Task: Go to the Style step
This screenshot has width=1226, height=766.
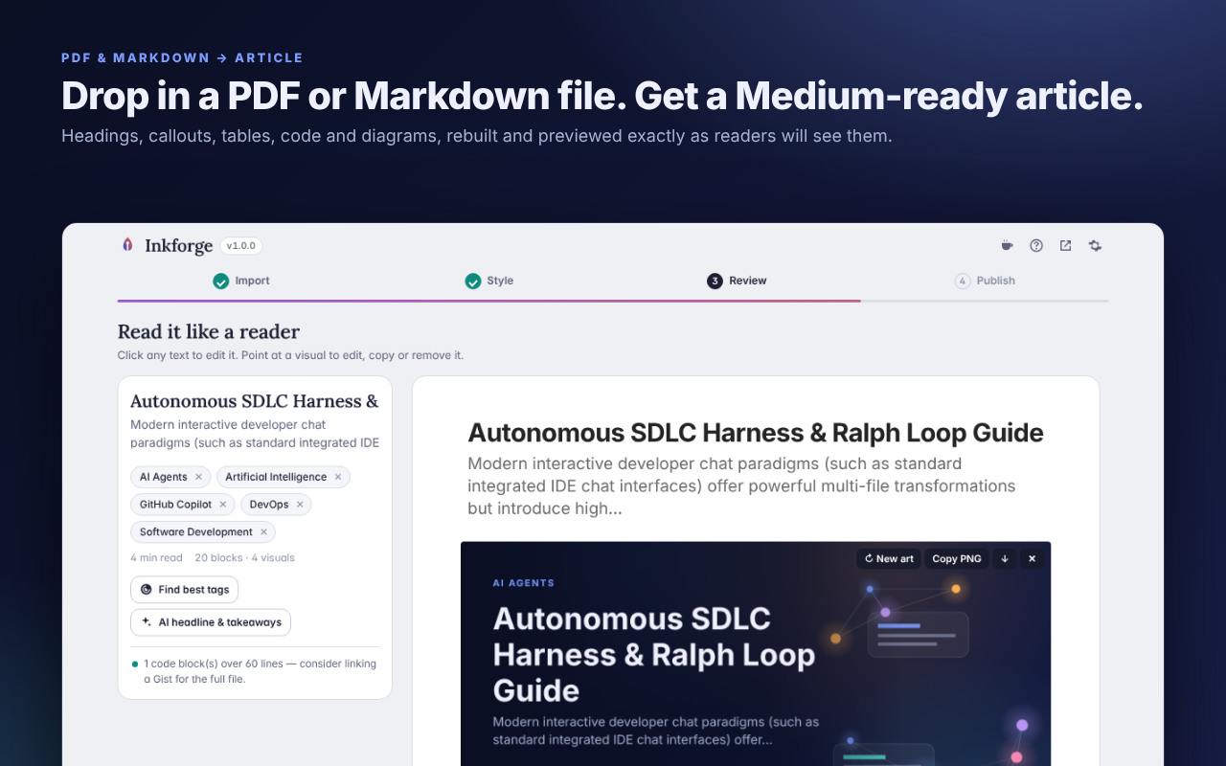Action: click(x=489, y=281)
